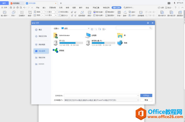The image size is (185, 122).
Task: Select the Picture Tools ribbon tab
Action: pyautogui.click(x=116, y=8)
